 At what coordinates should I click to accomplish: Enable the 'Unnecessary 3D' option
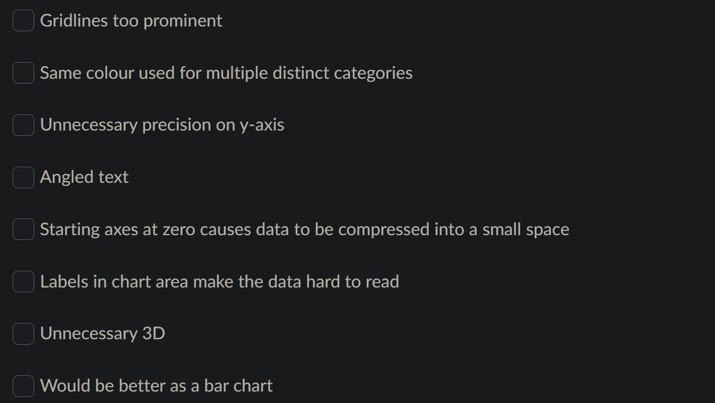coord(23,333)
